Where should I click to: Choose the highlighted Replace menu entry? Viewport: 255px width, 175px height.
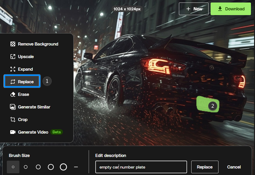point(22,81)
